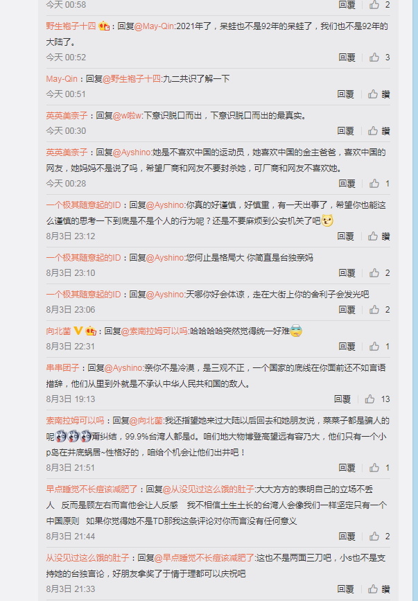Click @w啦w mention link
This screenshot has width=418, height=601.
127,115
